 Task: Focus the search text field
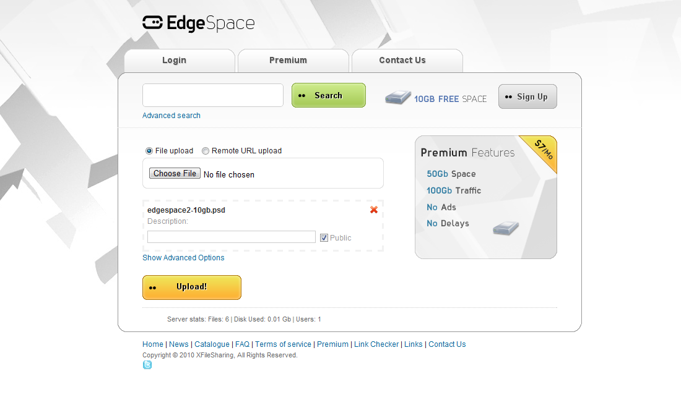(213, 95)
